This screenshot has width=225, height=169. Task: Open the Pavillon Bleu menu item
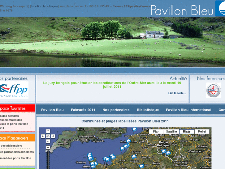pos(52,110)
